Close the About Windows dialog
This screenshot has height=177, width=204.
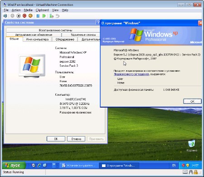pos(200,23)
